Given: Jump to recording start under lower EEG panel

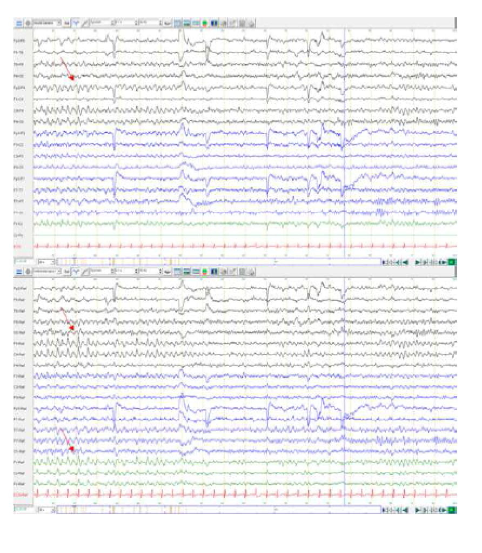Looking at the screenshot, I should (x=385, y=510).
